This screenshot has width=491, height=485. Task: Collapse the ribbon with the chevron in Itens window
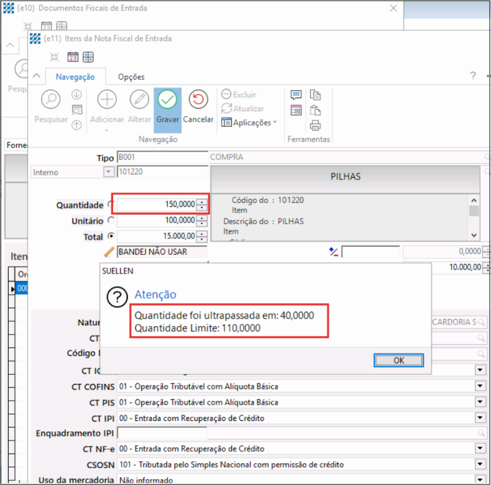(x=37, y=76)
